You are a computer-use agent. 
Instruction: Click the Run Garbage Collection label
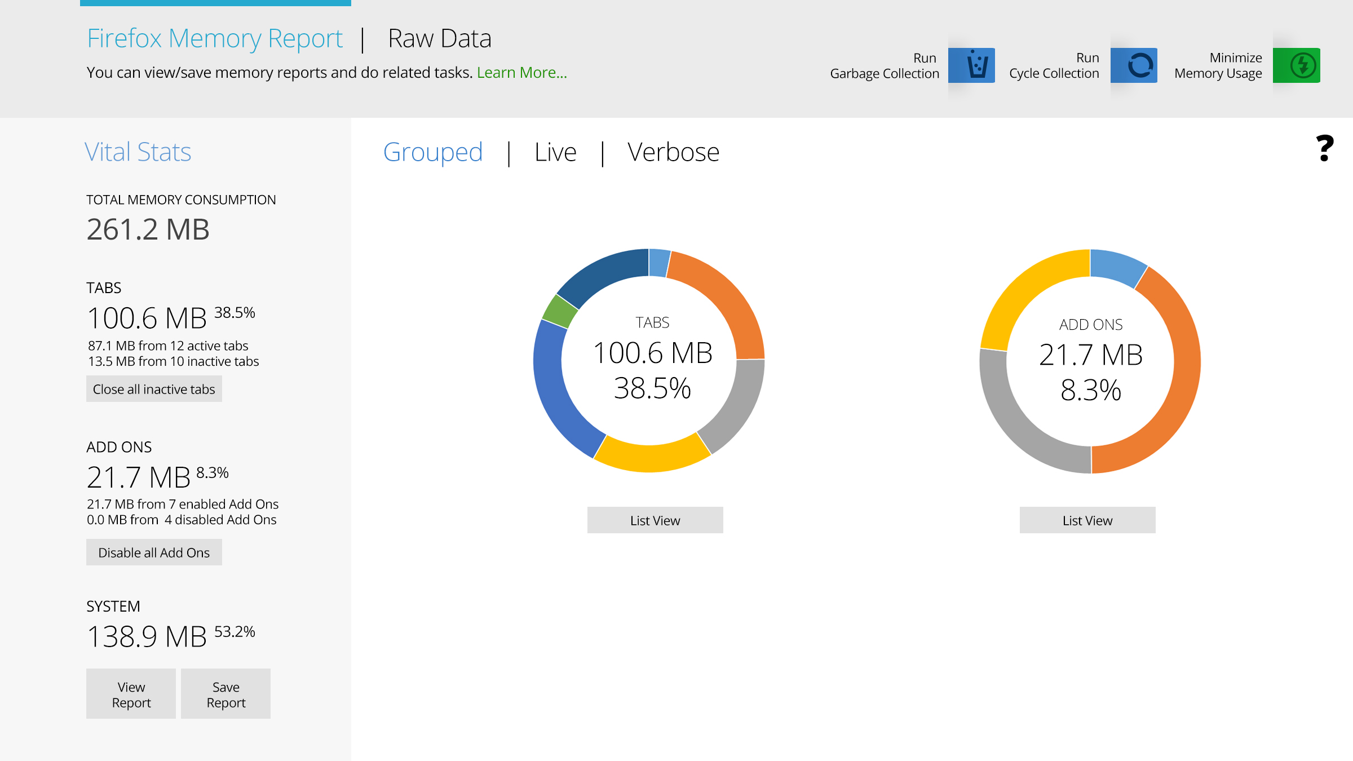click(885, 65)
